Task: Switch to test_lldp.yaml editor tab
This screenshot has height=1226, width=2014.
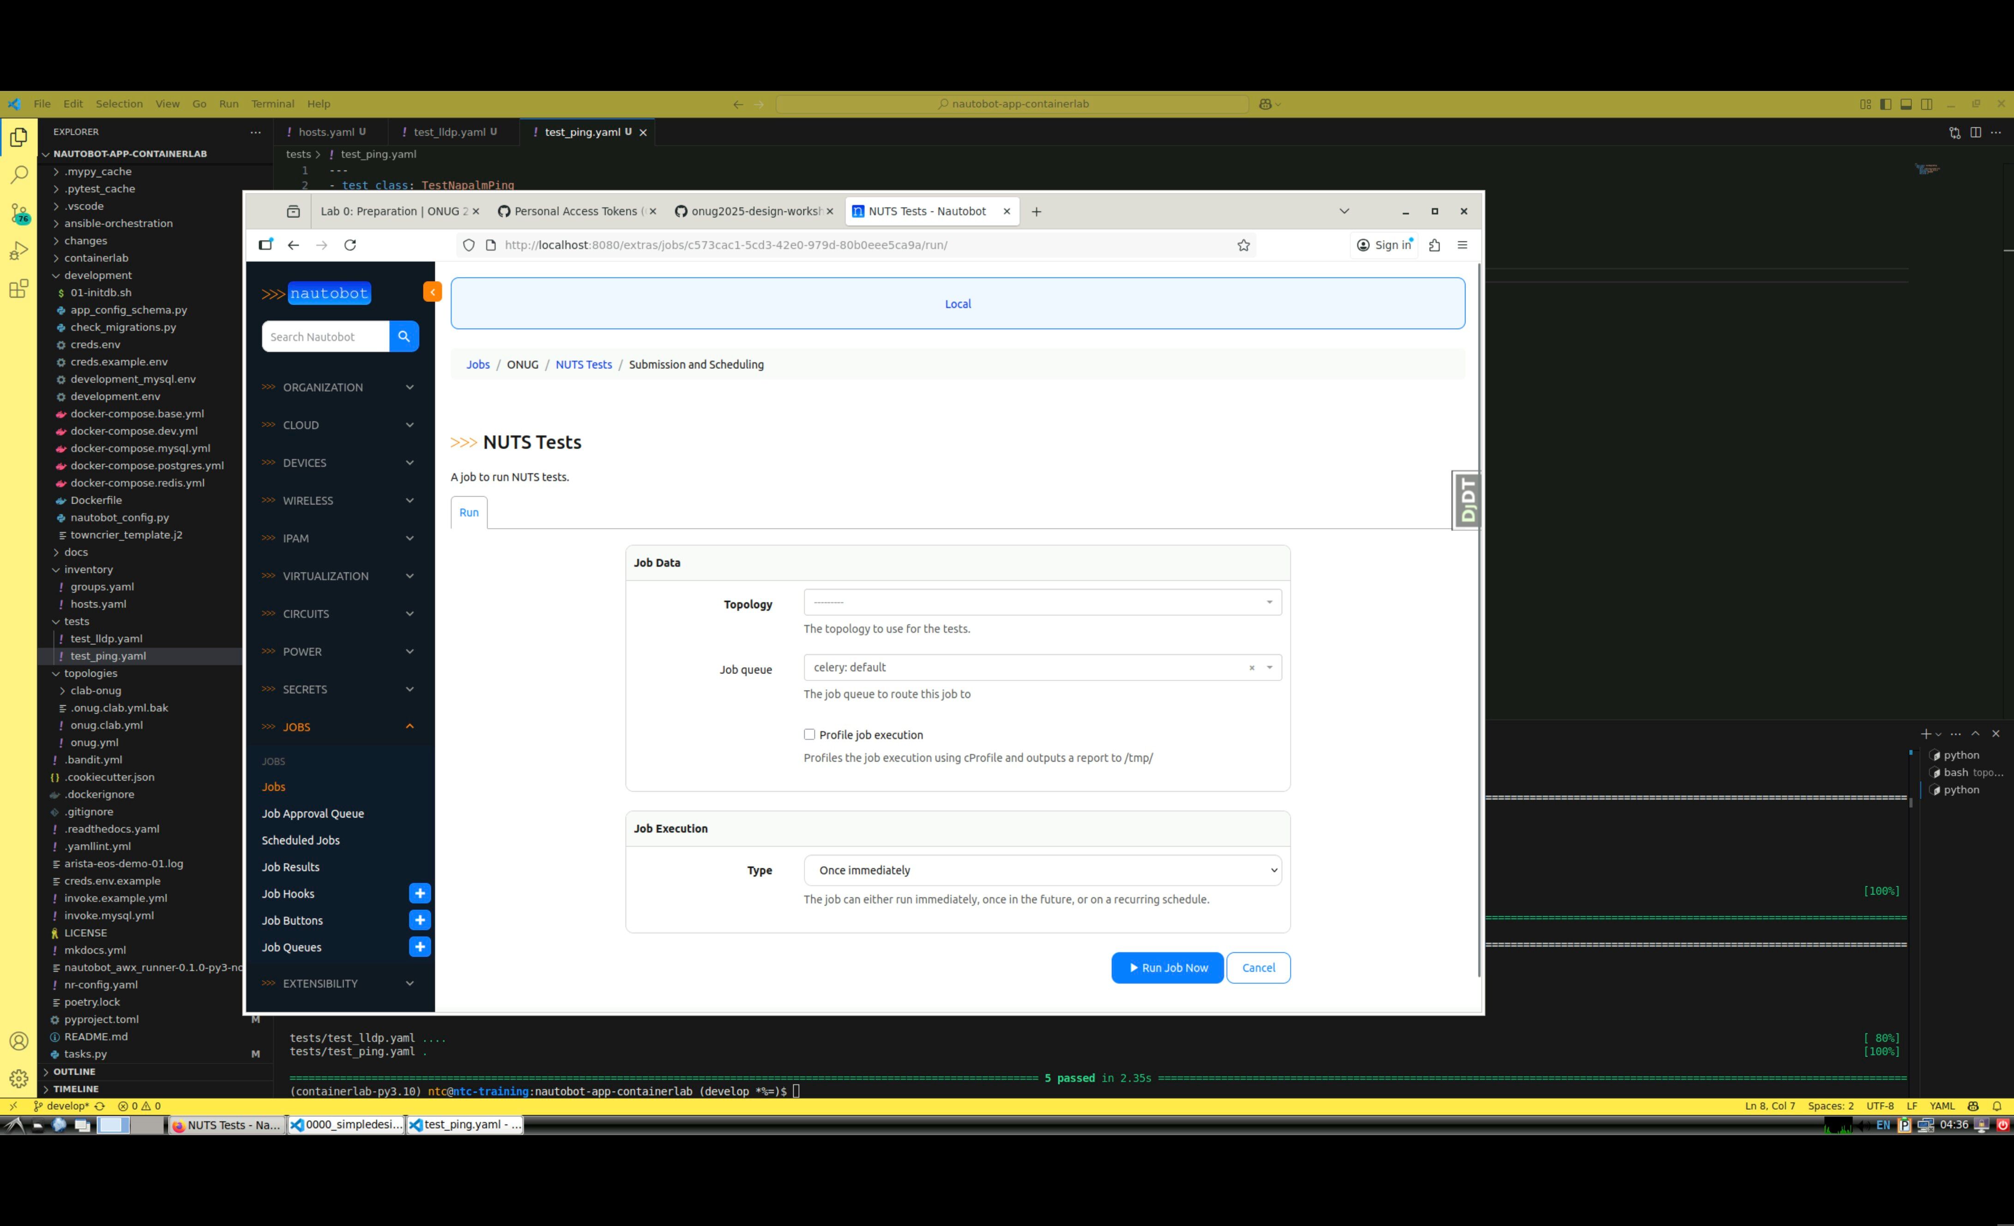Action: (x=449, y=132)
